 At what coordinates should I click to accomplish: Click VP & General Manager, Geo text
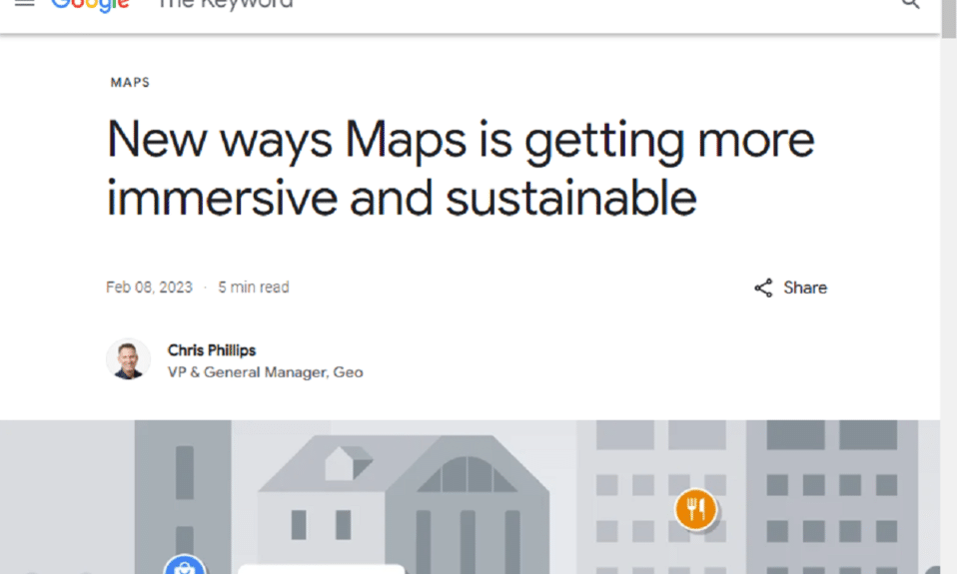(x=266, y=372)
